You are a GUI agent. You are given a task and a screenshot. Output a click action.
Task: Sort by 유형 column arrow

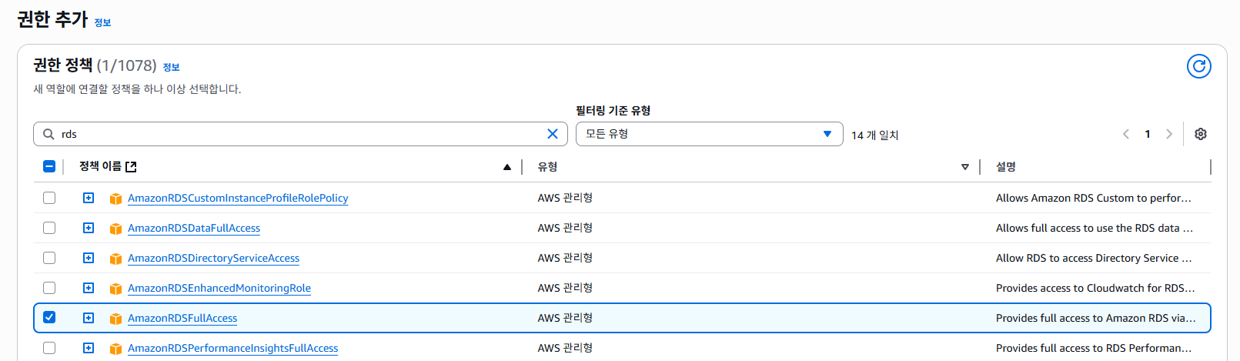point(964,167)
